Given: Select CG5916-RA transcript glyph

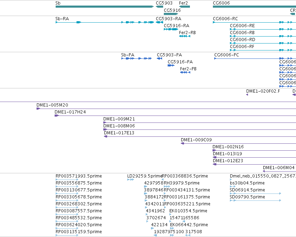Looking at the screenshot, I should click(171, 29).
